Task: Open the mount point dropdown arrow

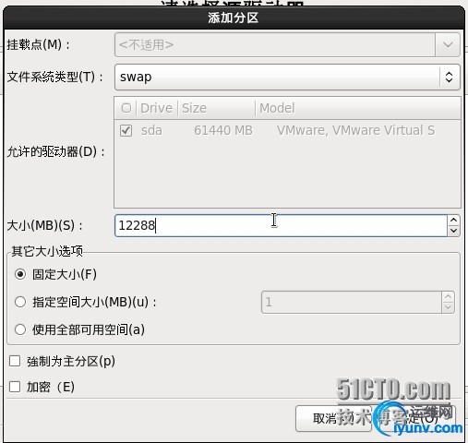Action: pos(448,45)
